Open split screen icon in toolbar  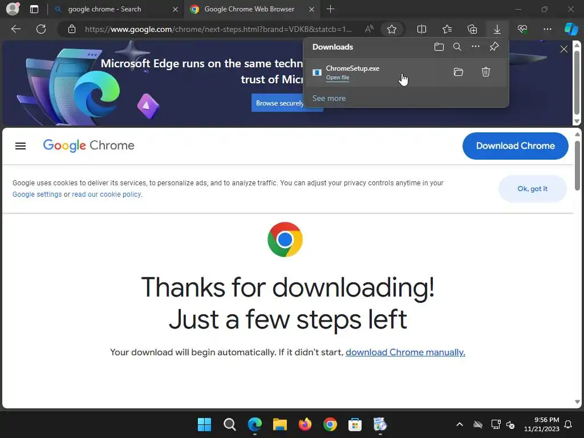421,29
